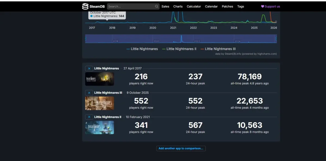Viewport: 326px width, 161px height.
Task: Navigate to Patches
Action: coord(227,7)
